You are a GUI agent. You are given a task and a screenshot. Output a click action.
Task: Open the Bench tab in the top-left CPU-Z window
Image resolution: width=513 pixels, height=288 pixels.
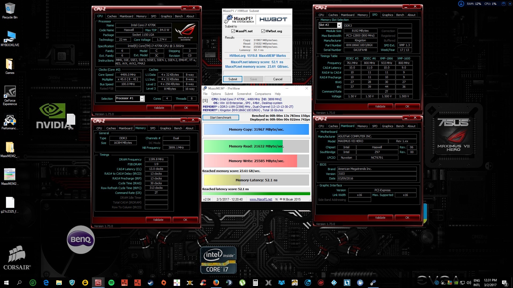[179, 16]
